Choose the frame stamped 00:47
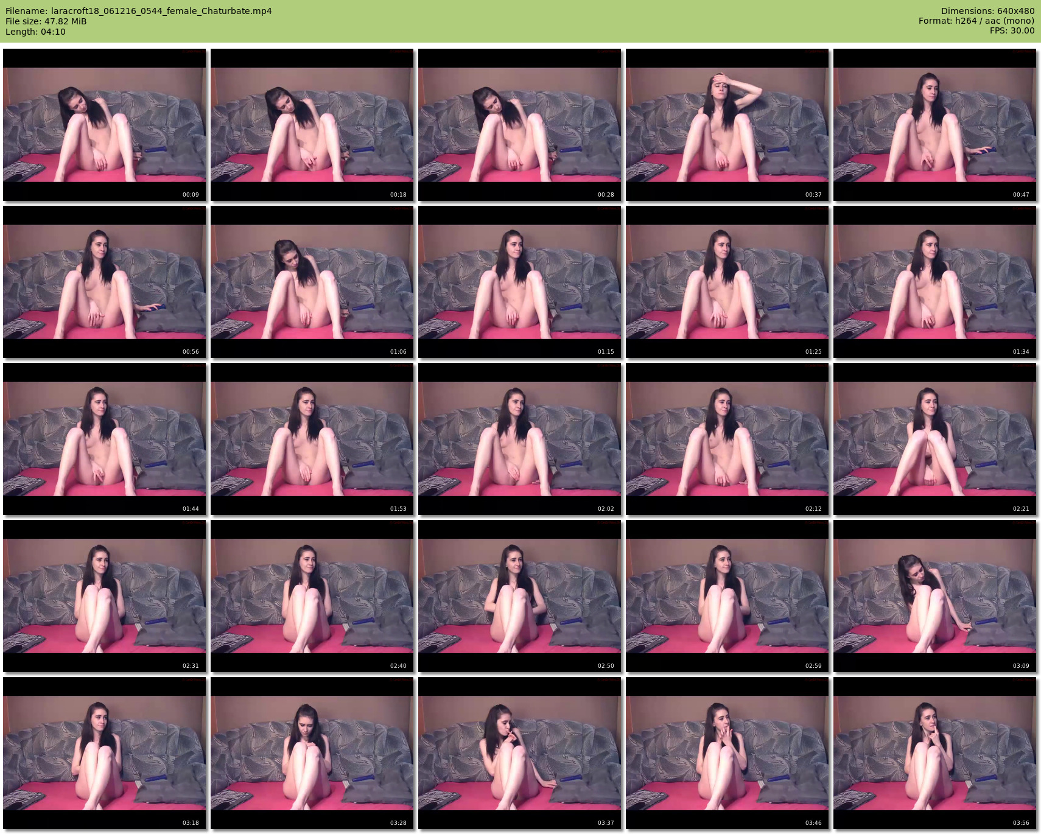 (x=934, y=125)
